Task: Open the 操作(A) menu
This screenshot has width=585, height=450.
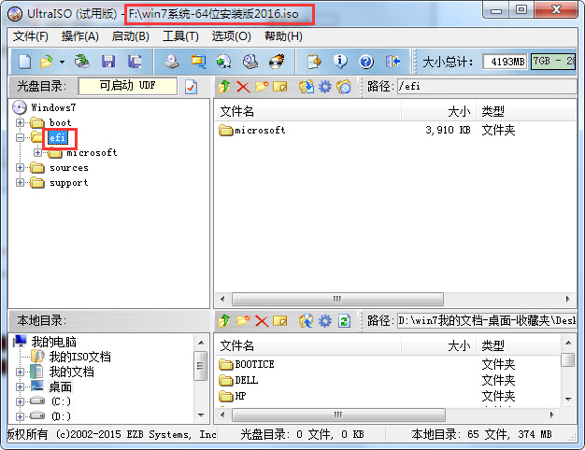Action: (x=79, y=36)
